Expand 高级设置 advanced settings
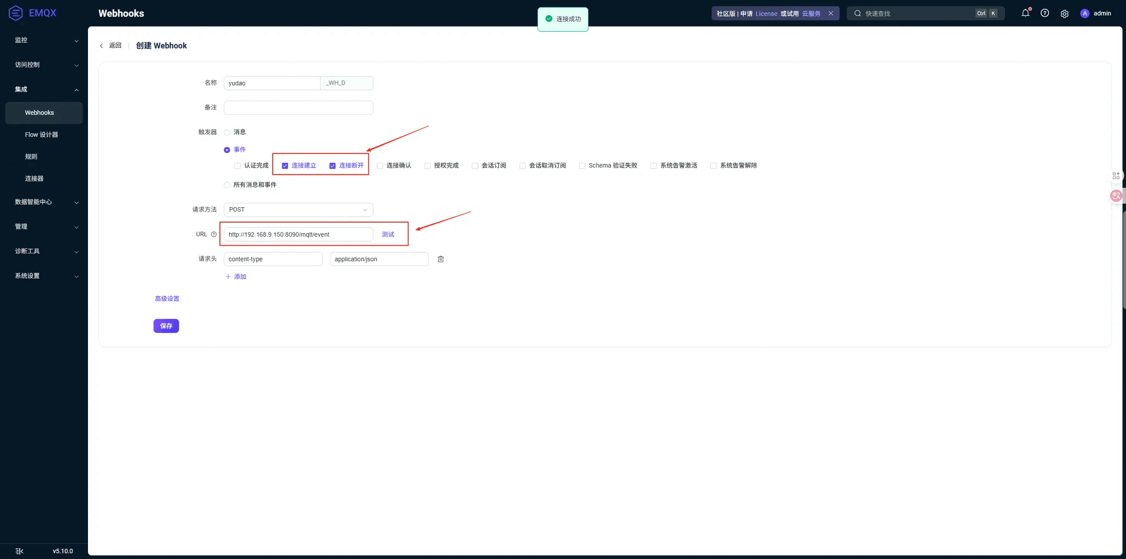The width and height of the screenshot is (1126, 559). (x=167, y=298)
